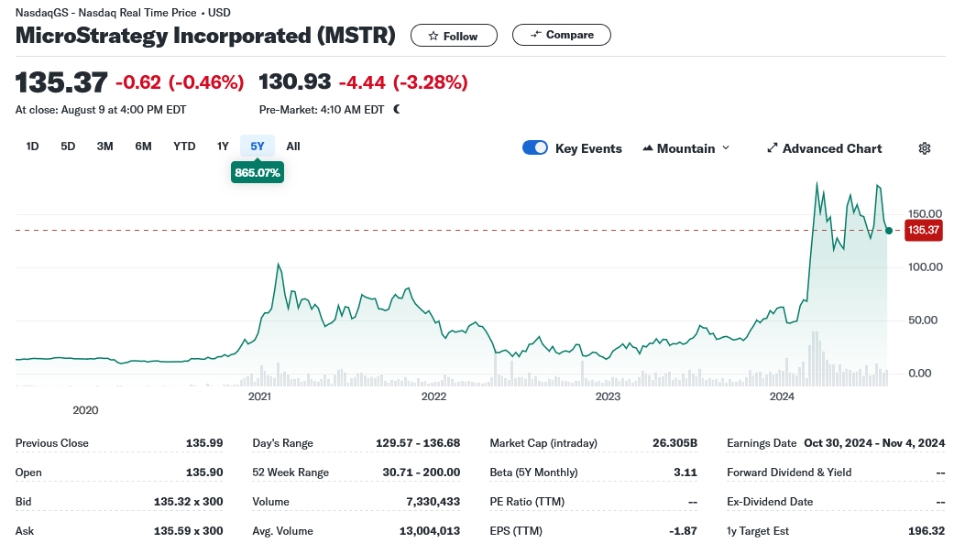Image resolution: width=965 pixels, height=554 pixels.
Task: Select the YTD time range tab
Action: [184, 147]
